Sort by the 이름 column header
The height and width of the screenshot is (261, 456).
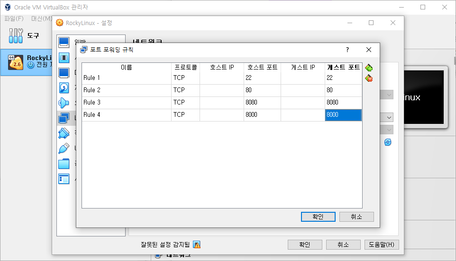pos(127,67)
